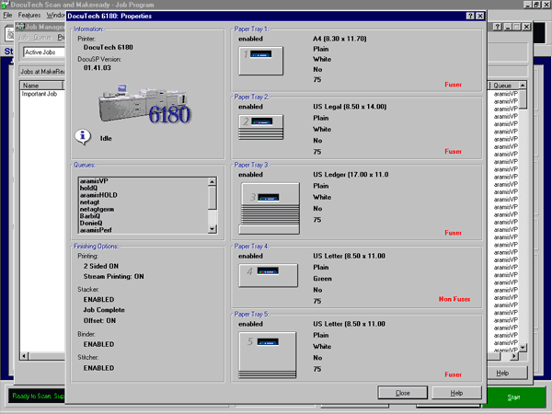The width and height of the screenshot is (552, 414).
Task: Click the green Start button
Action: (513, 397)
